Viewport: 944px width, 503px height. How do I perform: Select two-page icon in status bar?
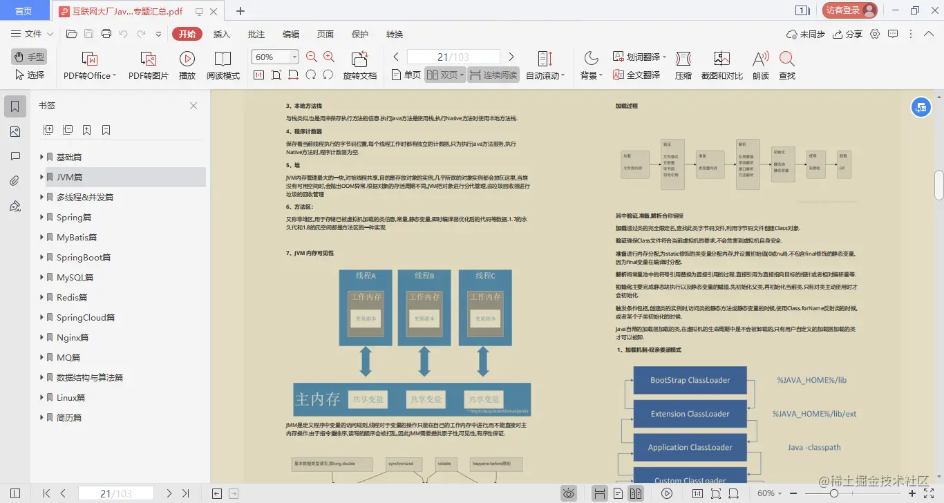tap(636, 493)
